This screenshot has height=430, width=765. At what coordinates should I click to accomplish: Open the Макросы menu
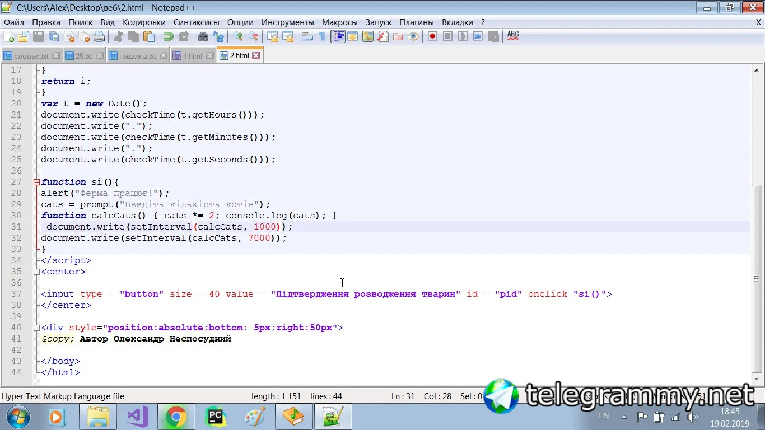coord(340,22)
